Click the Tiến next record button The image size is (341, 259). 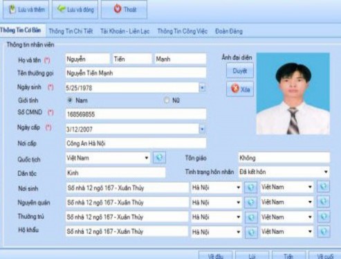288,256
